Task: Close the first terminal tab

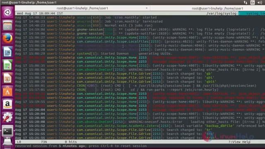Action: pos(147,8)
